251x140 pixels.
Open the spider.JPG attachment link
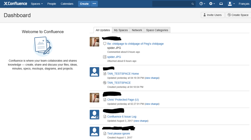pos(114,57)
